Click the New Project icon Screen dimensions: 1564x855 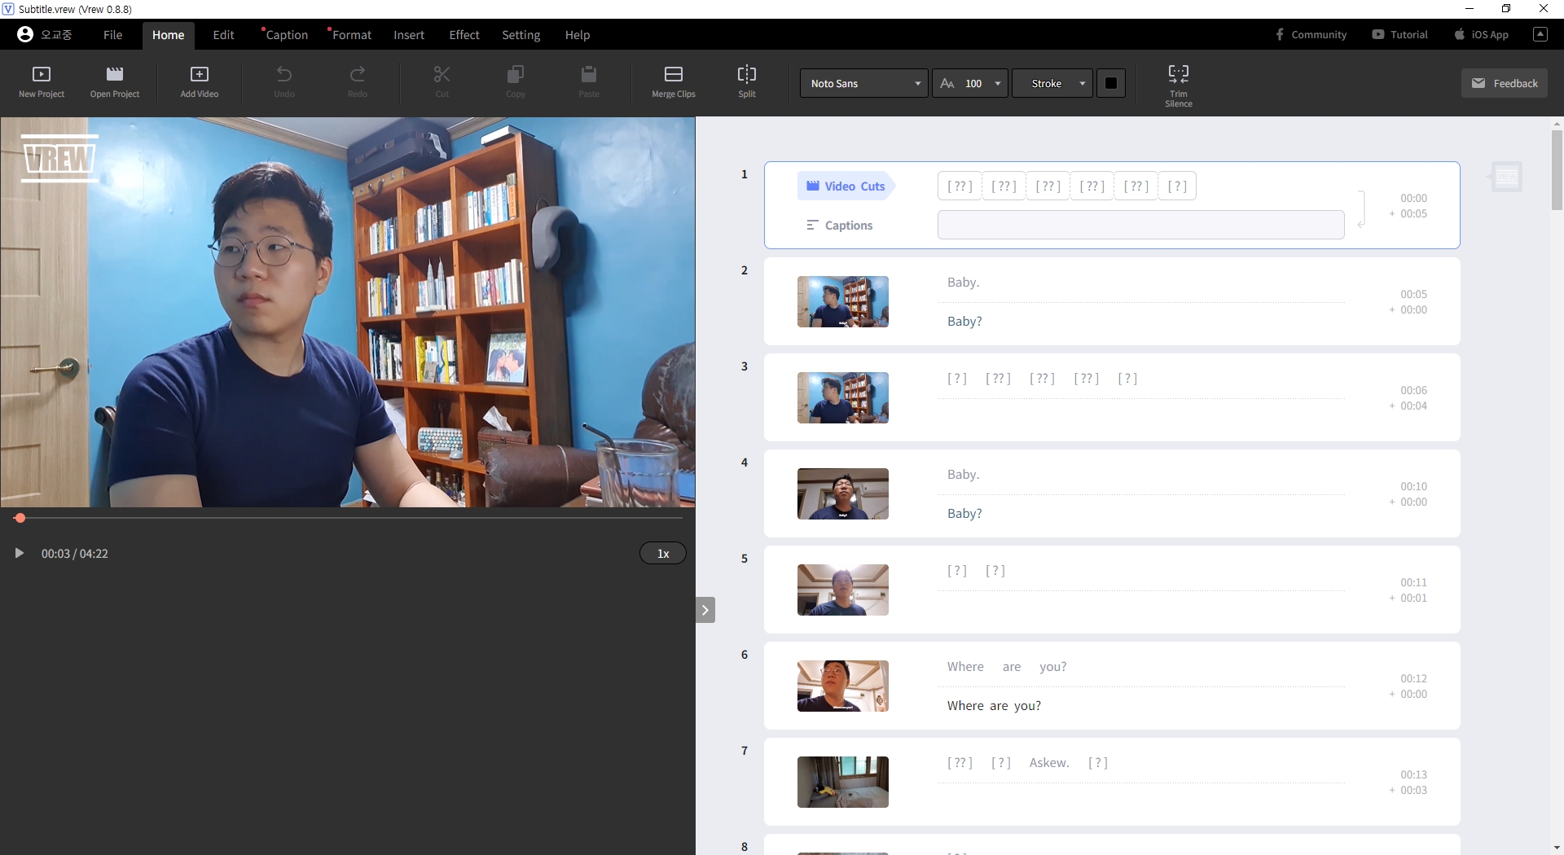coord(42,74)
